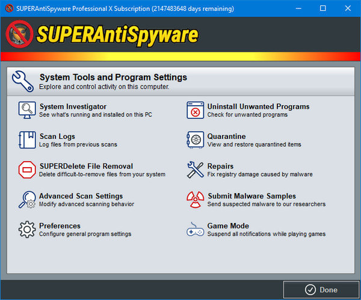Enable Game Mode via its label

point(228,226)
